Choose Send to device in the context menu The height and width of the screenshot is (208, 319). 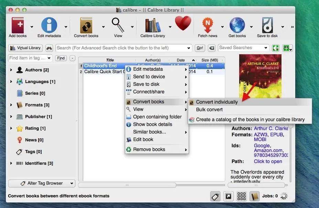(x=157, y=77)
